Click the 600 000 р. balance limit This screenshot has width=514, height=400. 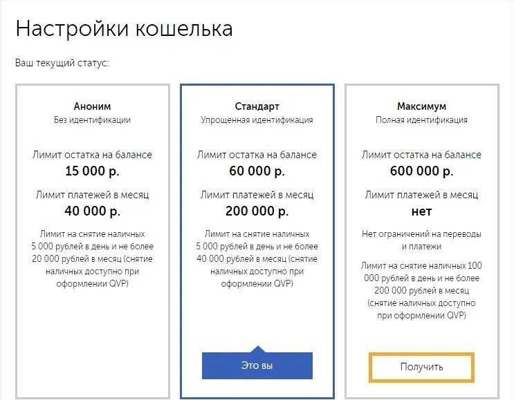(421, 171)
